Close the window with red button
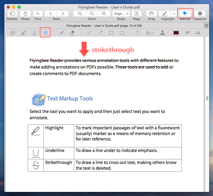This screenshot has width=213, height=196. [8, 7]
